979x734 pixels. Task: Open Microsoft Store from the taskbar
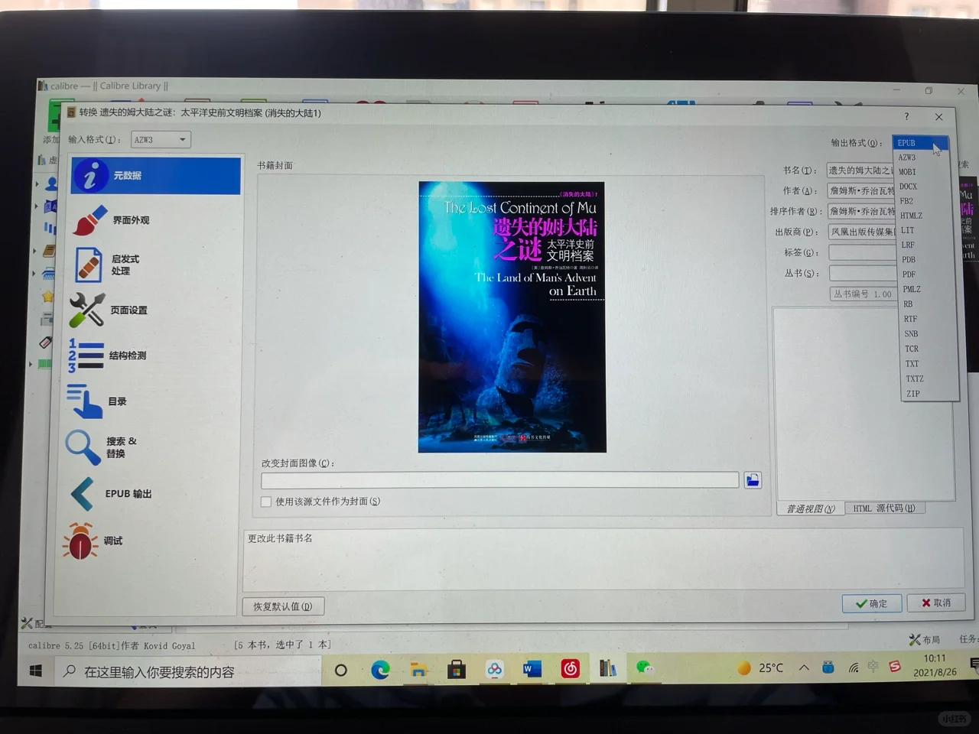[x=457, y=670]
